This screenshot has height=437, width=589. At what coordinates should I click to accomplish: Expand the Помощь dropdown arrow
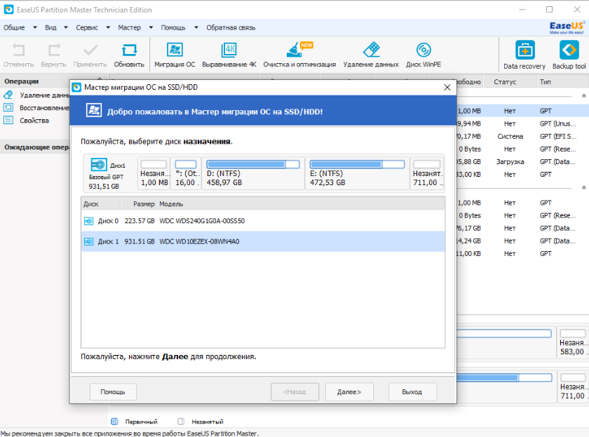tap(196, 27)
